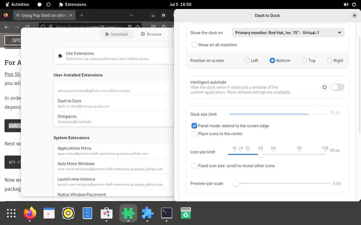Image resolution: width=361 pixels, height=225 pixels.
Task: Open Rhythmbox speaker icon in dock
Action: (x=68, y=213)
